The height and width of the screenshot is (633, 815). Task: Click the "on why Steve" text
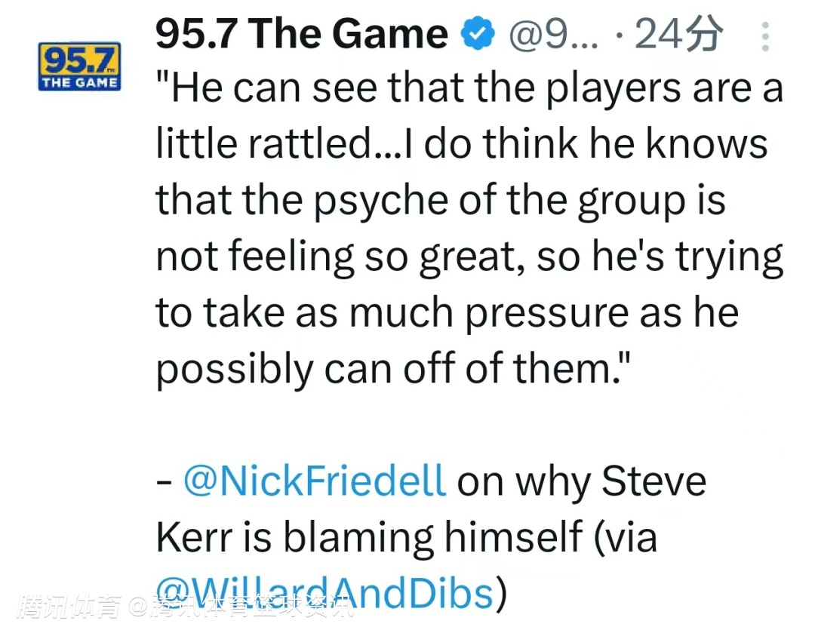[x=581, y=482]
